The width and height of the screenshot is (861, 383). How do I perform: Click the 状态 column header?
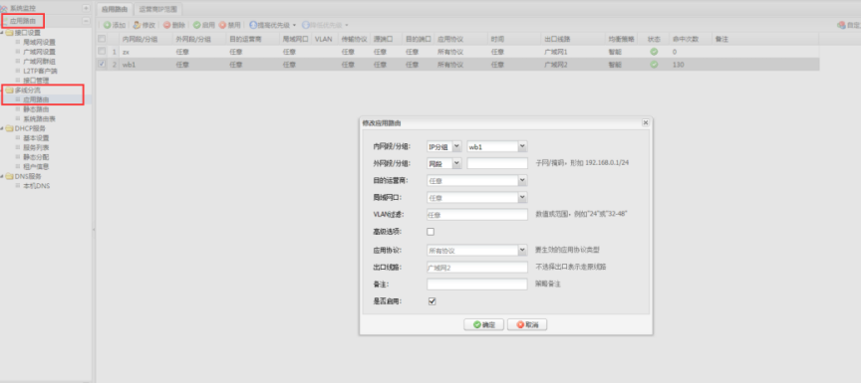click(x=654, y=39)
